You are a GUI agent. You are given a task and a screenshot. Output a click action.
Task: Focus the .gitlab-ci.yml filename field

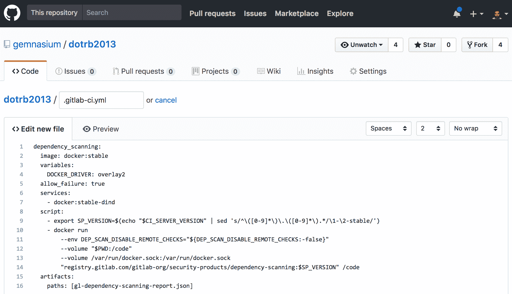101,100
